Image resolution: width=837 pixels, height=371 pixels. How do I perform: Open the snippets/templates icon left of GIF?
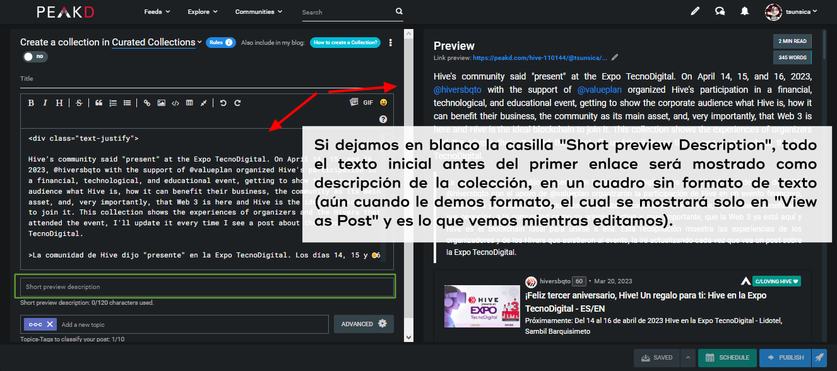(x=353, y=102)
